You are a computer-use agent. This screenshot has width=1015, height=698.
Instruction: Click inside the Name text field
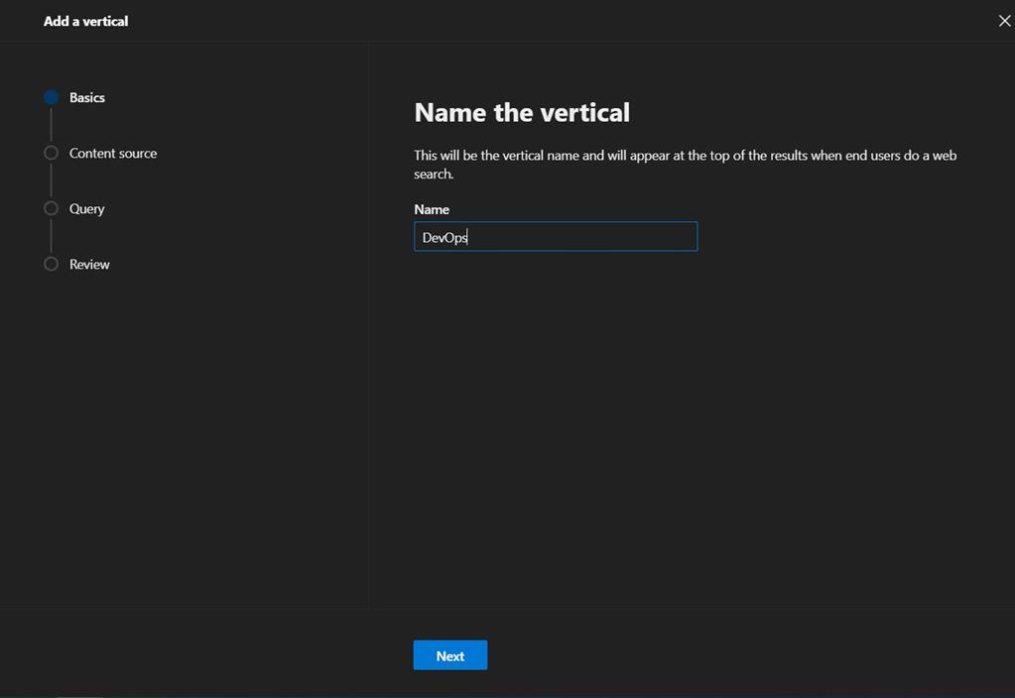coord(555,236)
